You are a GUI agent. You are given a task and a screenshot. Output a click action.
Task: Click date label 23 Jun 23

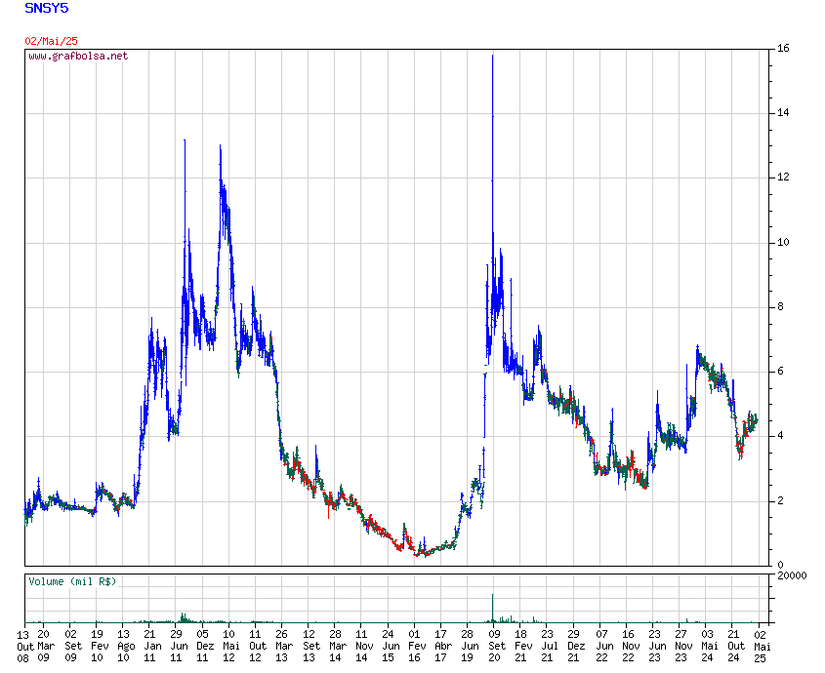655,647
